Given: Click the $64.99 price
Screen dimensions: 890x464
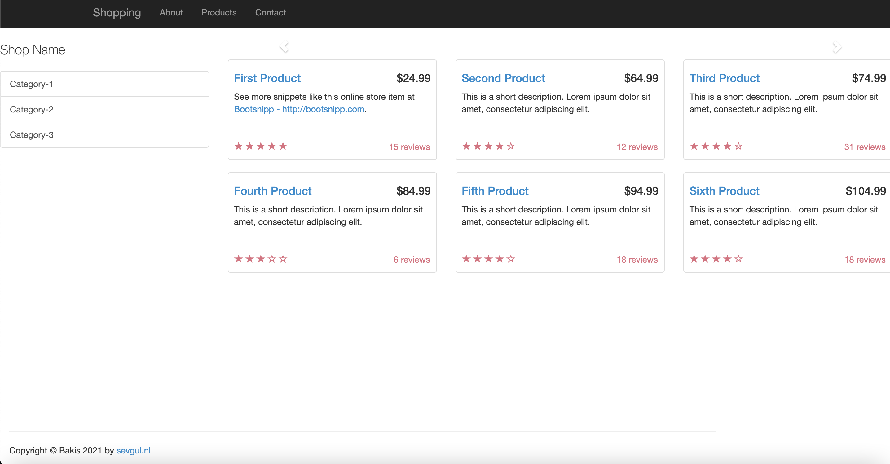Looking at the screenshot, I should [x=641, y=78].
